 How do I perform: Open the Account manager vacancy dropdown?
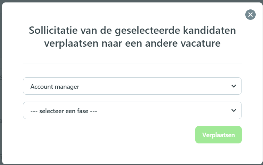coord(132,86)
